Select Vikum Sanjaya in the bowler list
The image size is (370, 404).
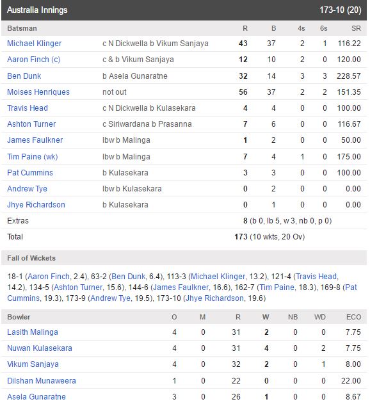click(33, 364)
